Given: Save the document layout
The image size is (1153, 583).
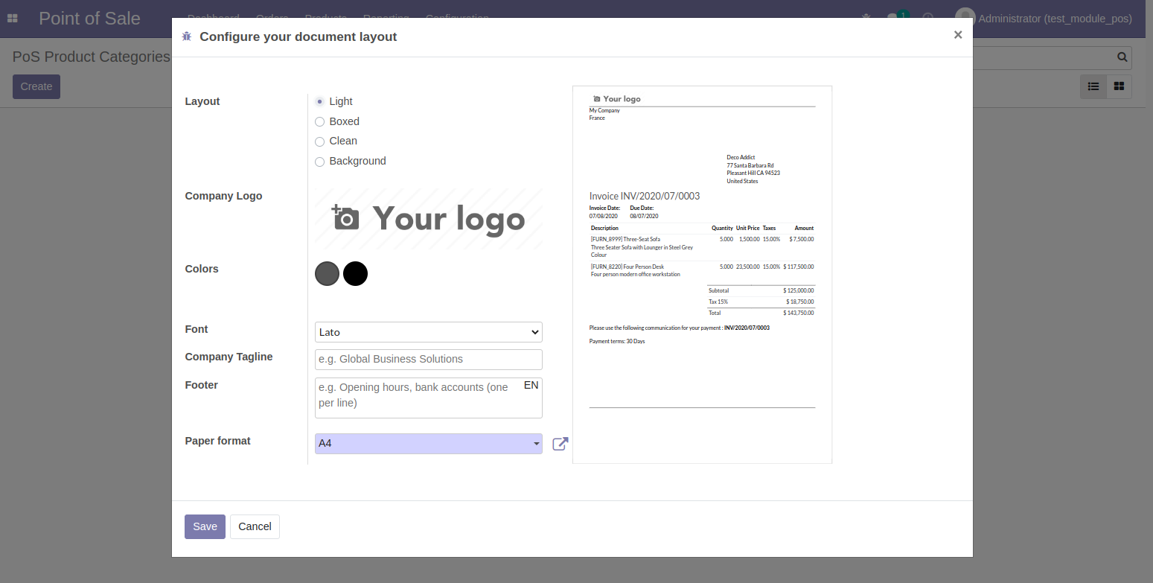Looking at the screenshot, I should click(205, 526).
